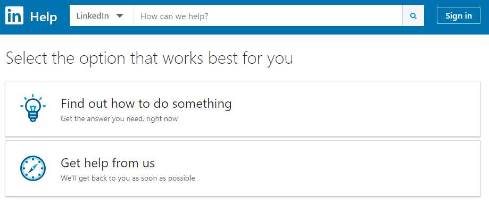Viewport: 489px width, 205px height.
Task: Click the "Select the option" page heading
Action: tap(150, 58)
